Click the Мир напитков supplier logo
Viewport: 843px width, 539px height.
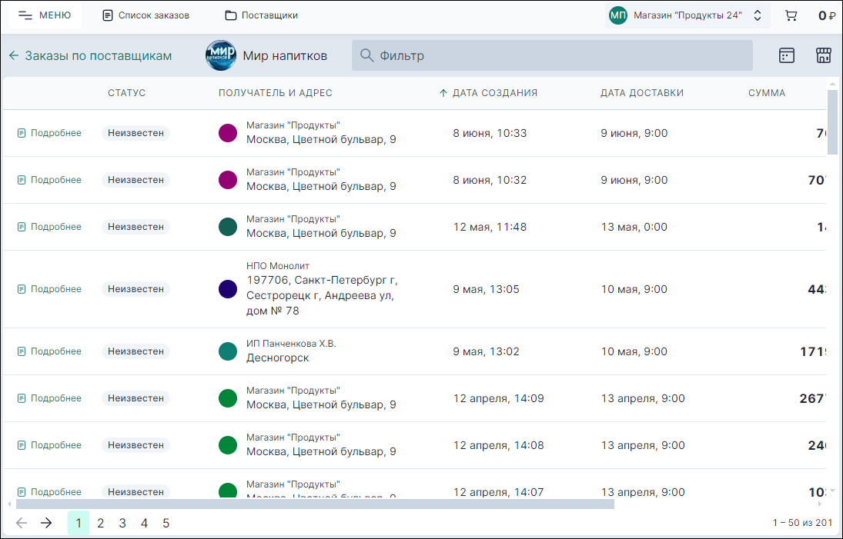221,55
